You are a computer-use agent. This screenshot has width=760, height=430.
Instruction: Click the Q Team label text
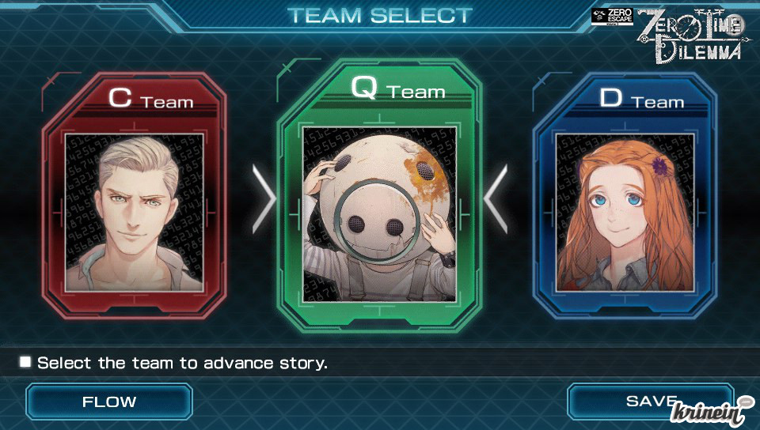click(398, 88)
